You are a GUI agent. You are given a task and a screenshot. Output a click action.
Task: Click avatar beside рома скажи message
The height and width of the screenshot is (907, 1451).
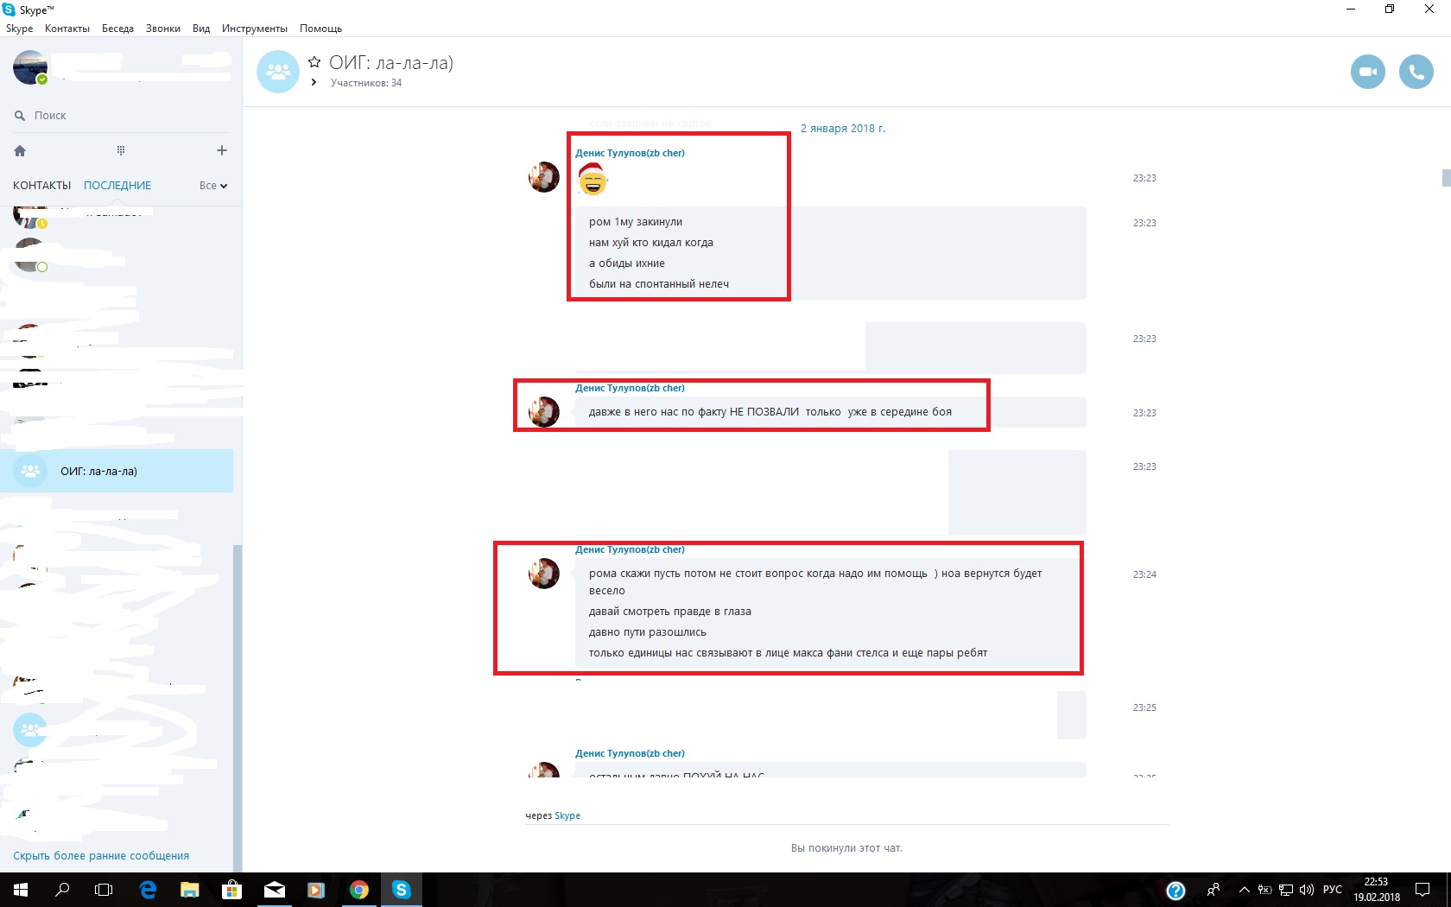point(544,574)
